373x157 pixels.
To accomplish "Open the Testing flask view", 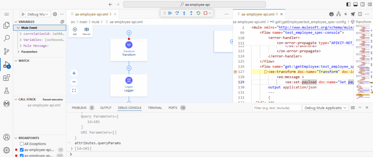I will point(7,90).
